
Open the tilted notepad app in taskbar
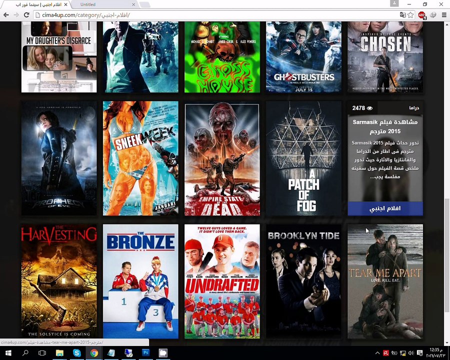[x=111, y=353]
